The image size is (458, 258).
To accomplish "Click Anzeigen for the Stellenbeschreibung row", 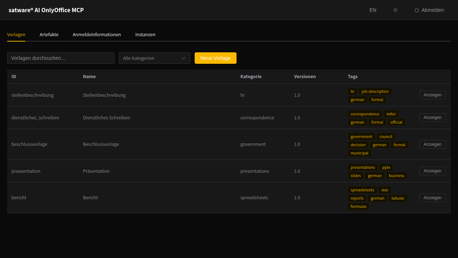I will 433,95.
